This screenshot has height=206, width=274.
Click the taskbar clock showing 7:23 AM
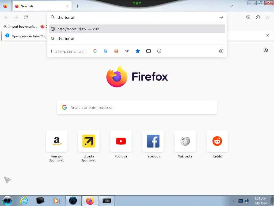pyautogui.click(x=260, y=201)
